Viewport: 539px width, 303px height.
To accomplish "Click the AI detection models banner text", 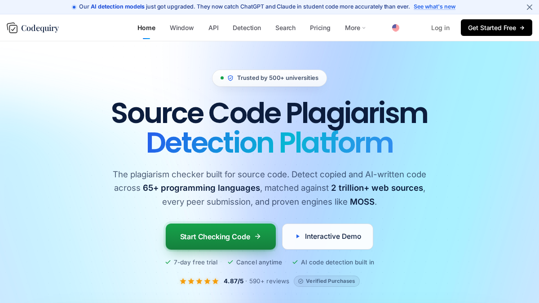I will (118, 7).
